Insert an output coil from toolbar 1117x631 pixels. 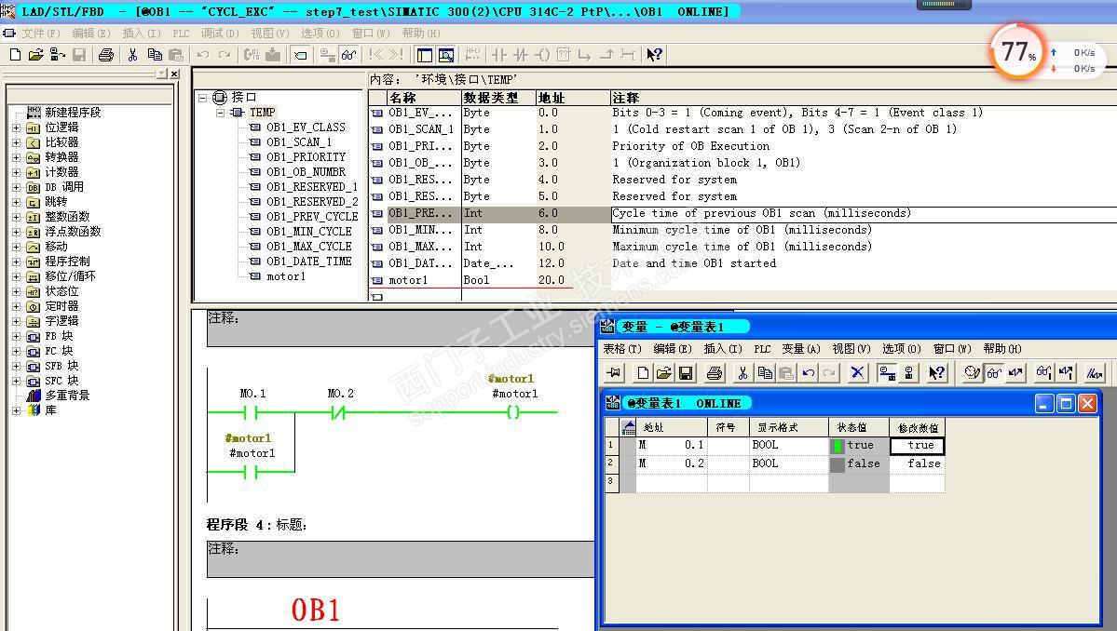(x=542, y=55)
